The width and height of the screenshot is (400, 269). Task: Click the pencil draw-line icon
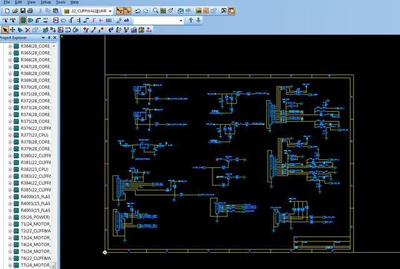pos(119,21)
